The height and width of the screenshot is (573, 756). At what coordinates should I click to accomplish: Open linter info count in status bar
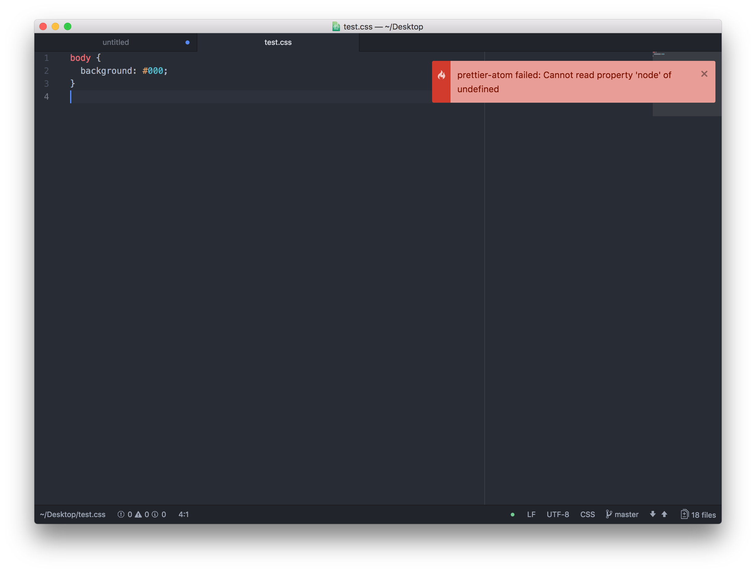pyautogui.click(x=159, y=514)
